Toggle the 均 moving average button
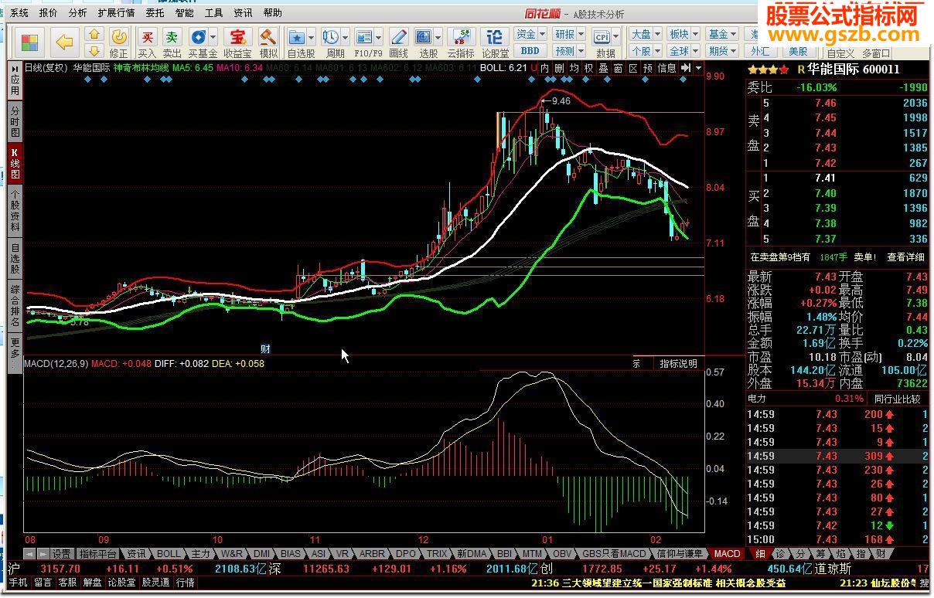The height and width of the screenshot is (598, 934). (574, 68)
